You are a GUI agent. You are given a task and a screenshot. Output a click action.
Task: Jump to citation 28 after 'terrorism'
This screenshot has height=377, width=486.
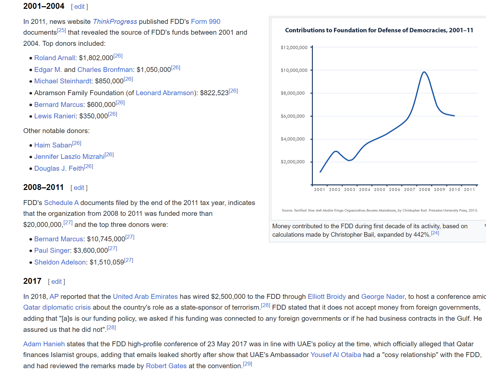tap(266, 305)
